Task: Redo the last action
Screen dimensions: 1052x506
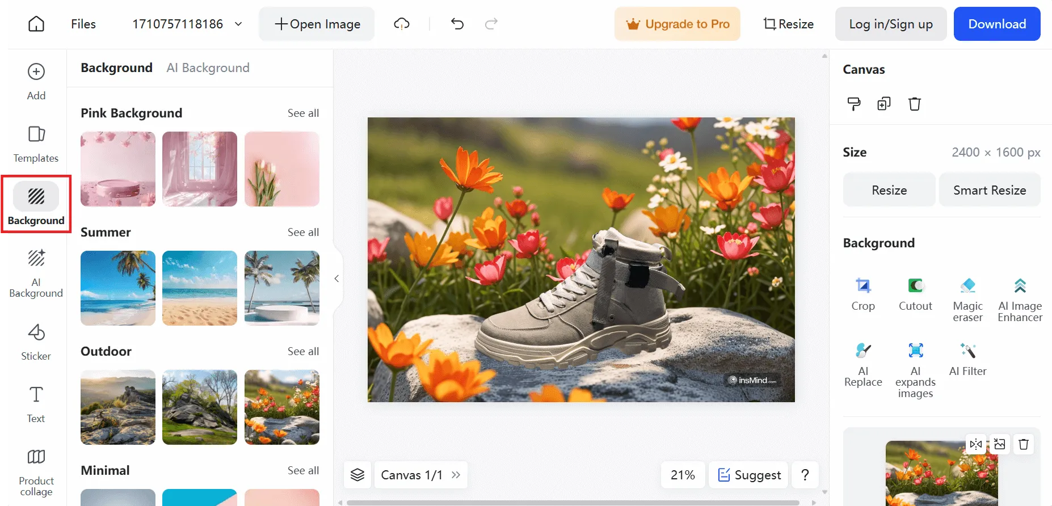Action: pyautogui.click(x=491, y=24)
